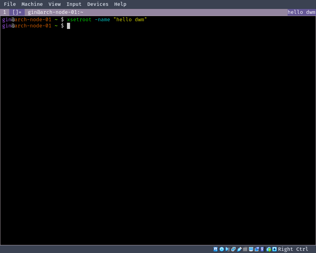Click the network adapters status icon
316x253 pixels.
pyautogui.click(x=233, y=249)
